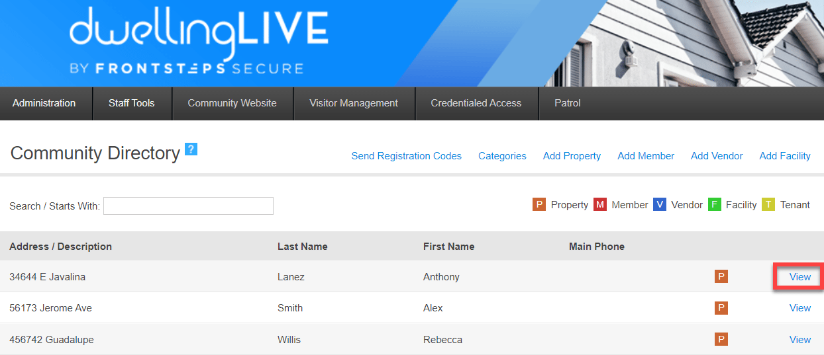Click the Add Vendor link
Viewport: 824px width, 355px height.
click(x=717, y=156)
